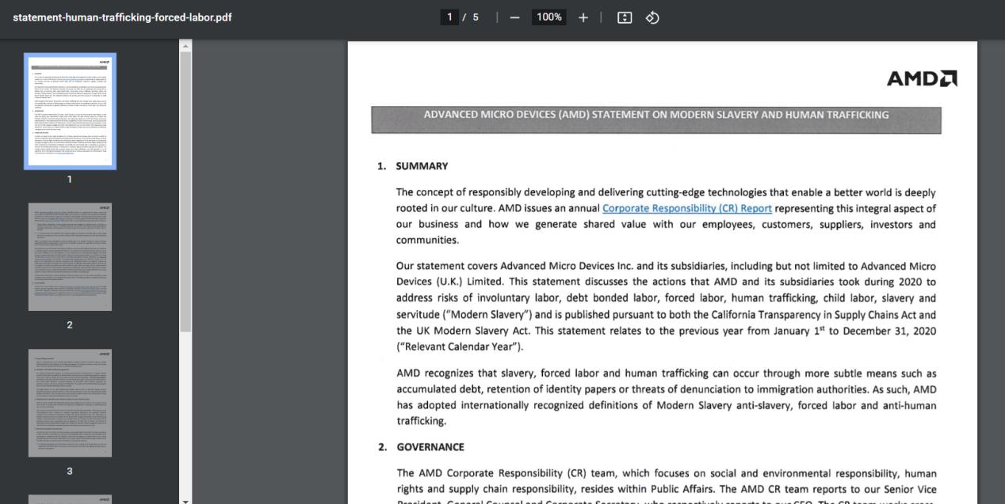Click the document title banner about Modern Slavery
1005x504 pixels.
click(656, 119)
